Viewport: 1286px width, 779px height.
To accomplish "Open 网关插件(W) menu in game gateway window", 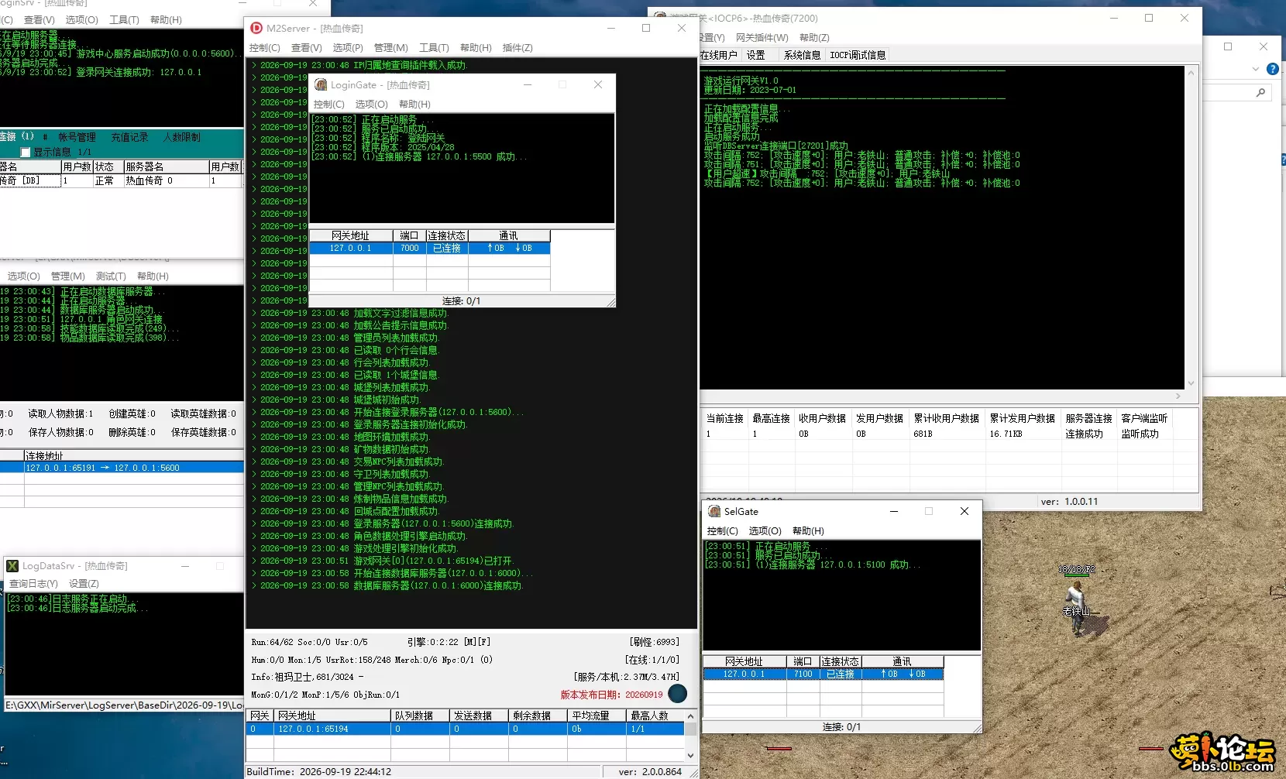I will tap(762, 38).
